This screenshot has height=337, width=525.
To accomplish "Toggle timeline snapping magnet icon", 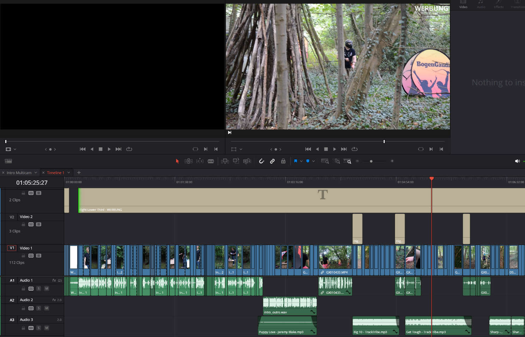I will [x=261, y=161].
